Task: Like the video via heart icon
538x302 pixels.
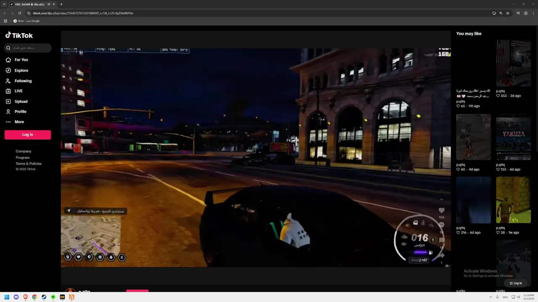Action: pos(441,210)
